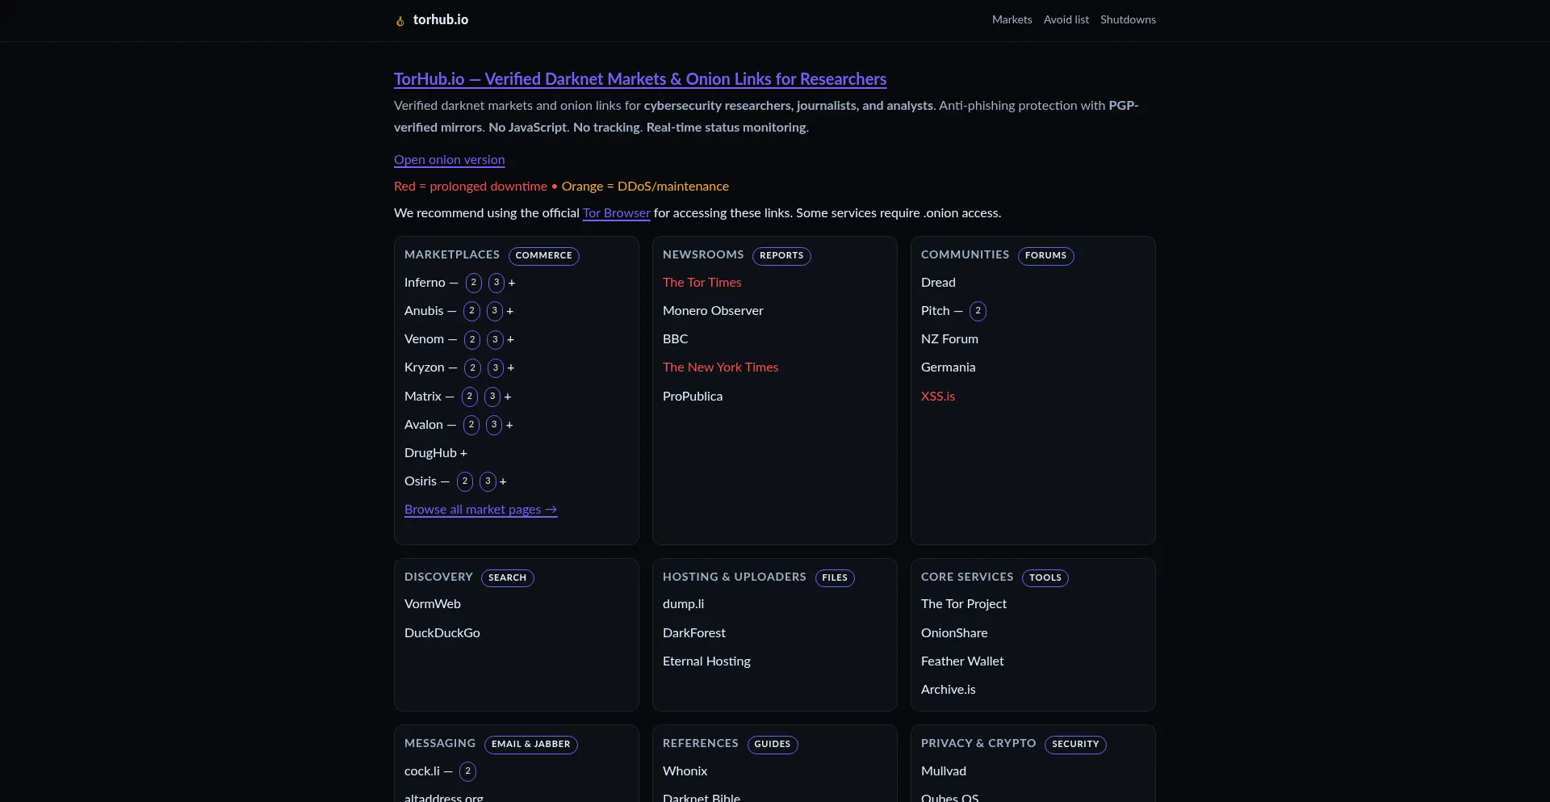The image size is (1550, 802).
Task: Open the DarkForest link
Action: pos(694,633)
